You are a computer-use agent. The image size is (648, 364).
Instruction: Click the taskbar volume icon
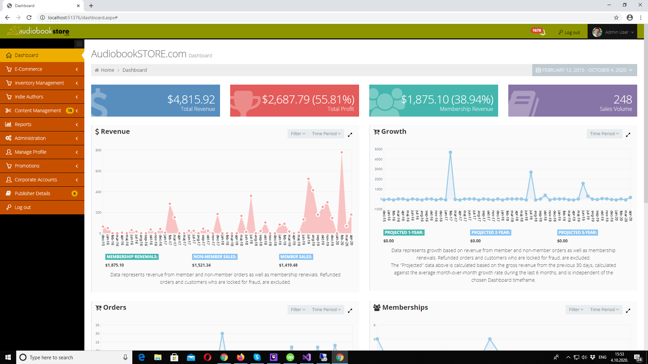[x=584, y=357]
